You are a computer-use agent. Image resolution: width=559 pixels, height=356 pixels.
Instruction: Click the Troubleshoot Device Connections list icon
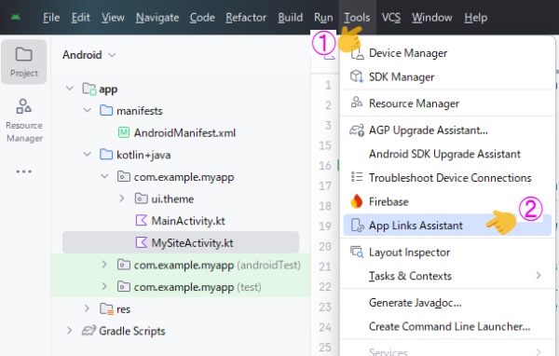tap(357, 177)
